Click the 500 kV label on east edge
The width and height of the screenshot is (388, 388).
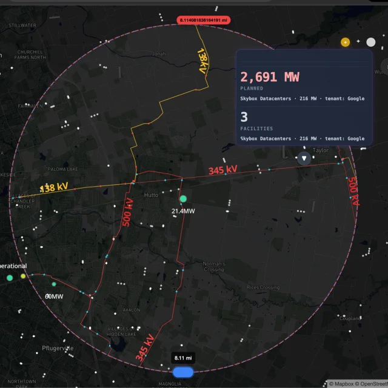coord(353,191)
